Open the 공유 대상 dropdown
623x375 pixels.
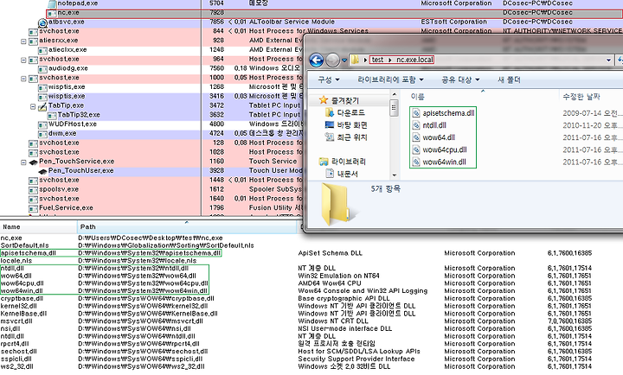point(460,79)
